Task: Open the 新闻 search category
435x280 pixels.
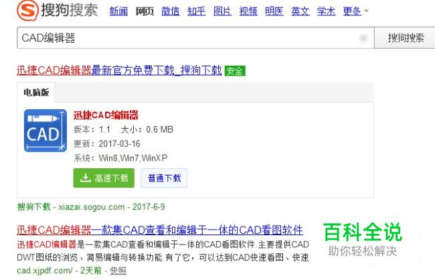Action: click(x=118, y=11)
